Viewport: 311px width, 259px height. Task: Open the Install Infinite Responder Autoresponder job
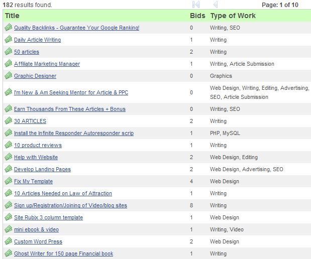click(x=73, y=133)
